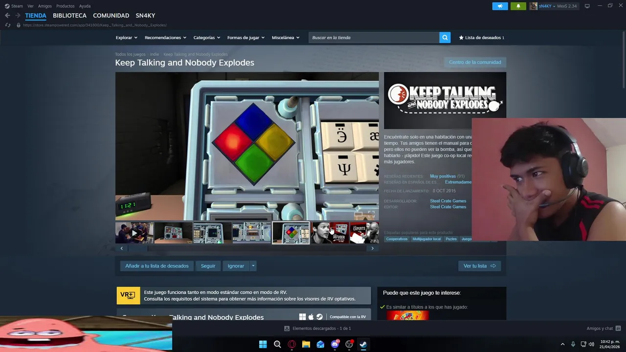Open Elementos descargados downloads
The height and width of the screenshot is (352, 626).
coord(318,329)
